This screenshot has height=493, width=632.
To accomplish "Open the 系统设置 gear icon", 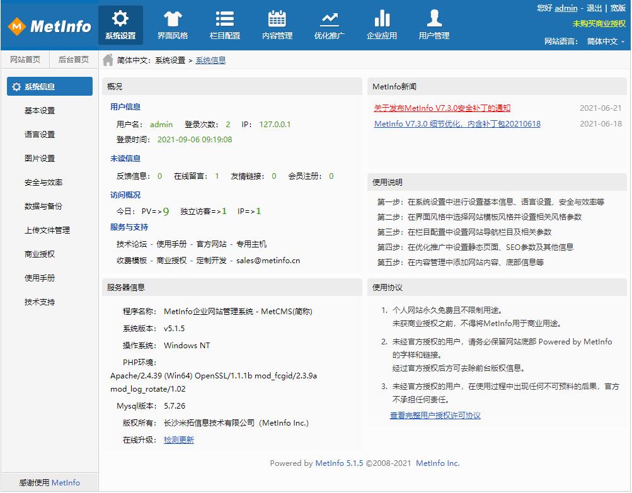I will [120, 19].
